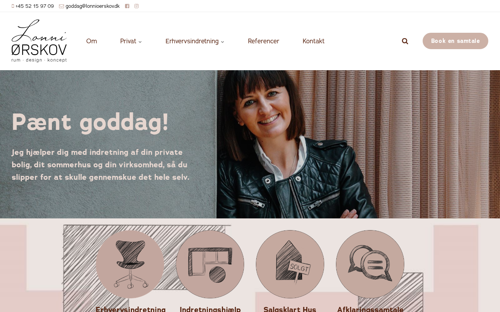Go to the Referencer page
Viewport: 500px width, 312px height.
[x=264, y=41]
